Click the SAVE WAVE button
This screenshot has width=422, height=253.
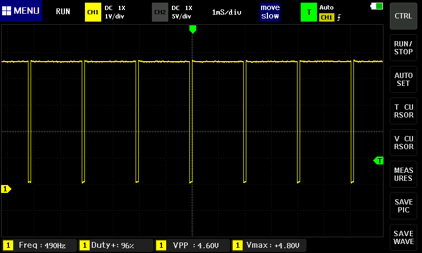pos(404,237)
